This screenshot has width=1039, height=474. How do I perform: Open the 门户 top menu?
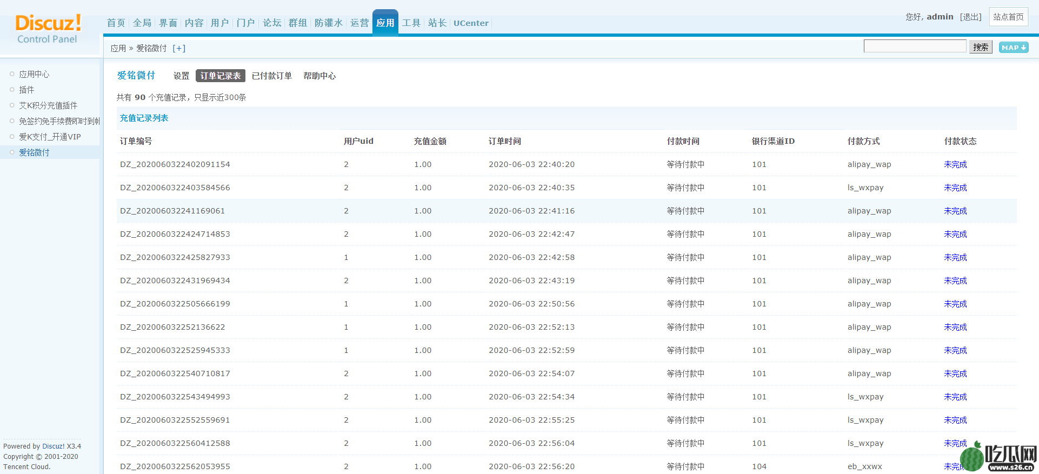tap(246, 23)
